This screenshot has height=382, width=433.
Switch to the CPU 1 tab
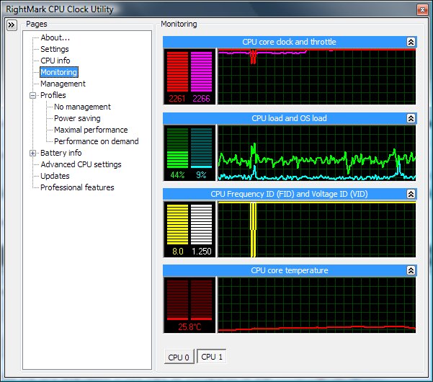pos(212,357)
